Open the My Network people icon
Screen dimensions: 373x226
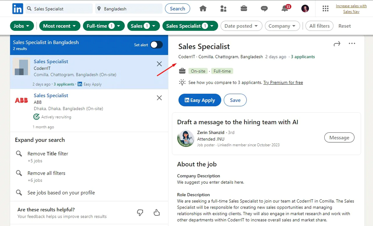tap(223, 8)
